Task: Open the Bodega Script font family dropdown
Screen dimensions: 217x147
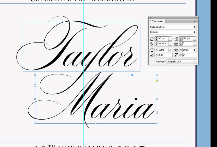Action: pos(195,27)
